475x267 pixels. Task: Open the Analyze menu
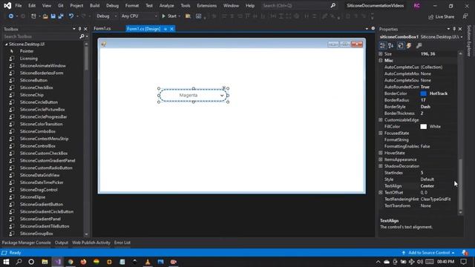pyautogui.click(x=166, y=6)
